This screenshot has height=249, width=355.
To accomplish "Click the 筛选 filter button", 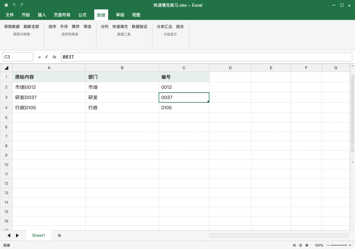I will [x=87, y=27].
